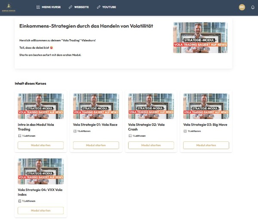Click the lessons icon under Big Move

185,131
